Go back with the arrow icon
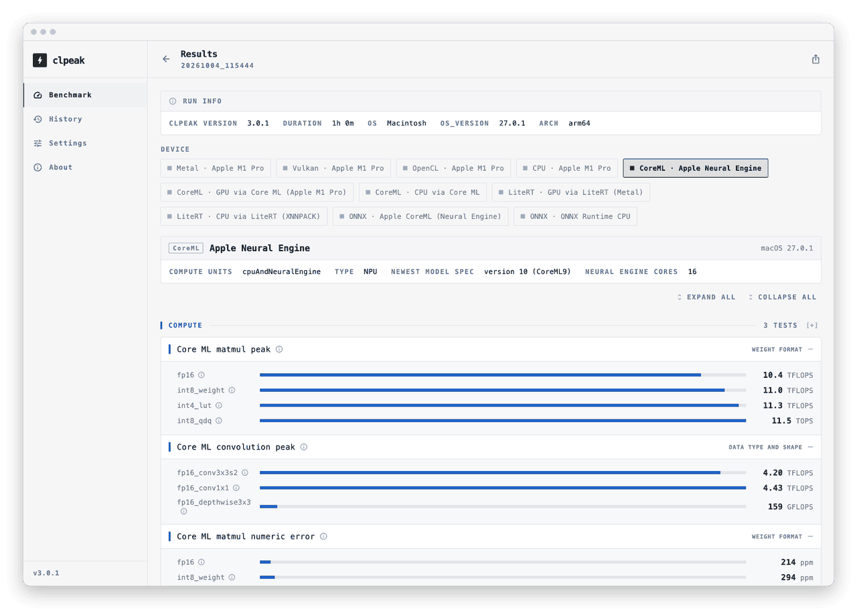Viewport: 857px width, 609px height. (166, 59)
